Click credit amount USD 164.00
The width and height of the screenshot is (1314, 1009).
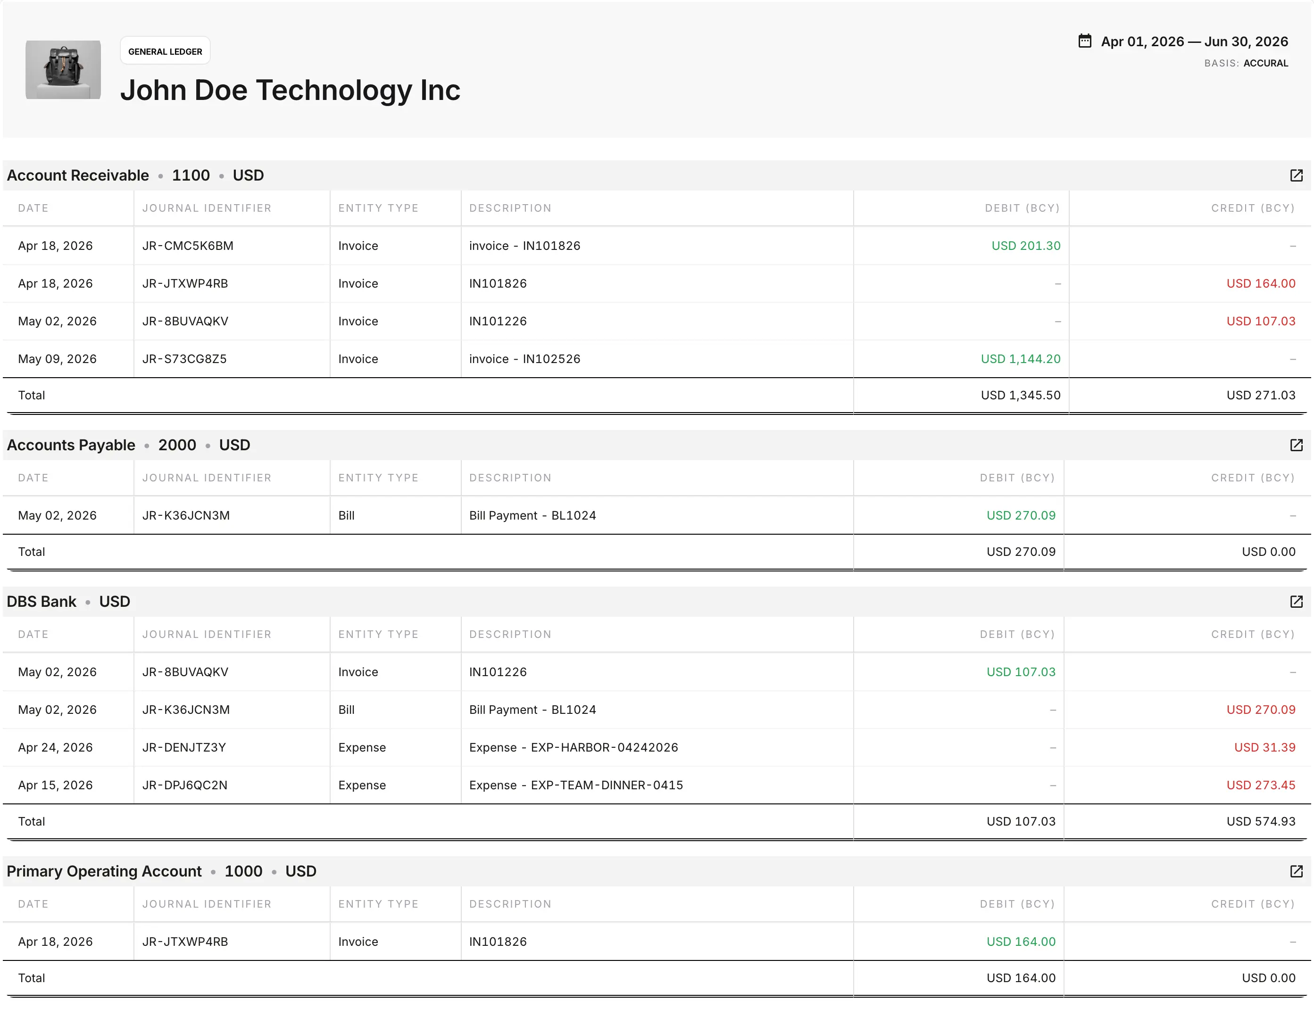coord(1261,283)
